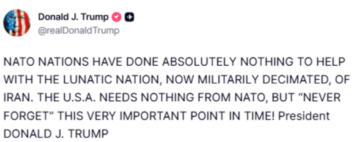Open the flag-painted profile avatar
The width and height of the screenshot is (356, 142).
[x=17, y=23]
